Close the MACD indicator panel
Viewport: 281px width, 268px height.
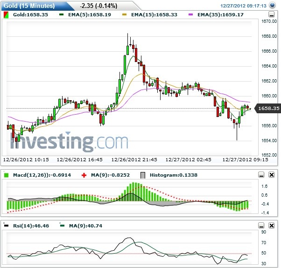pos(272,175)
